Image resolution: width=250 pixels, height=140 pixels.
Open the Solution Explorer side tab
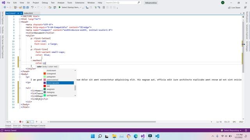pos(247,31)
